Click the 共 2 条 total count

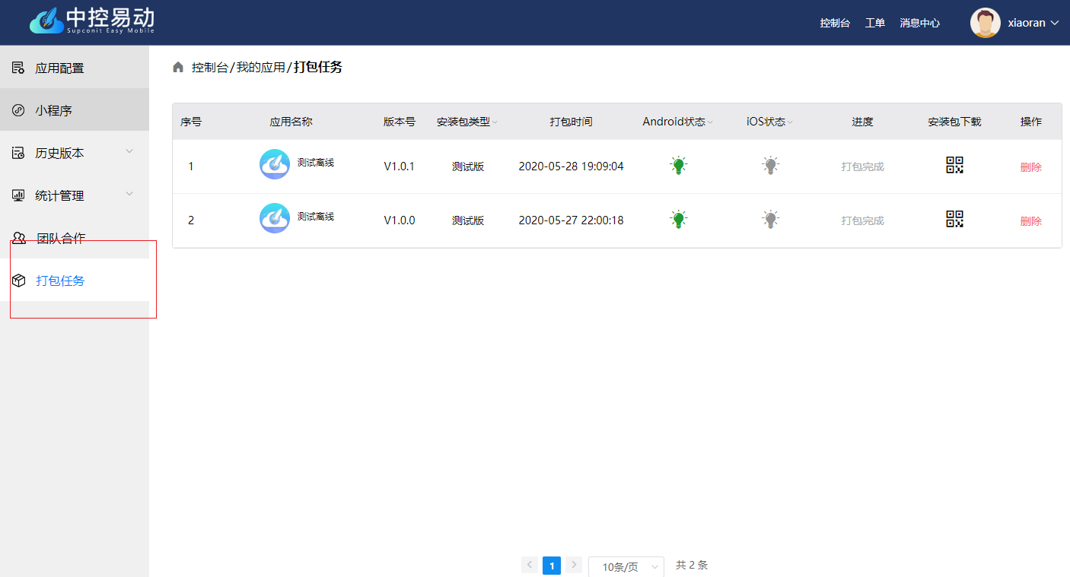[692, 565]
